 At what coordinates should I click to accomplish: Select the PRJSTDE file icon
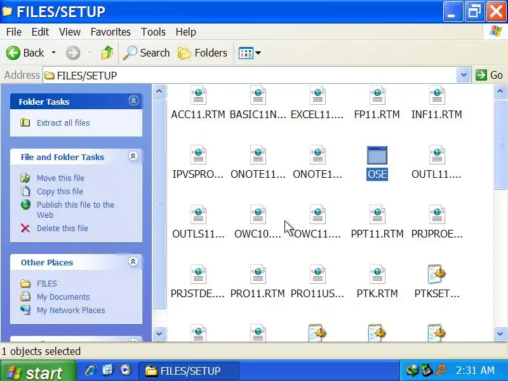point(198,274)
